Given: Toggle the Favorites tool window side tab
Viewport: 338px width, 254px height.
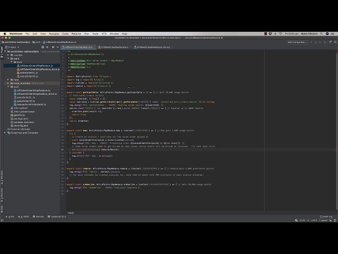Looking at the screenshot, I should click(x=2, y=194).
